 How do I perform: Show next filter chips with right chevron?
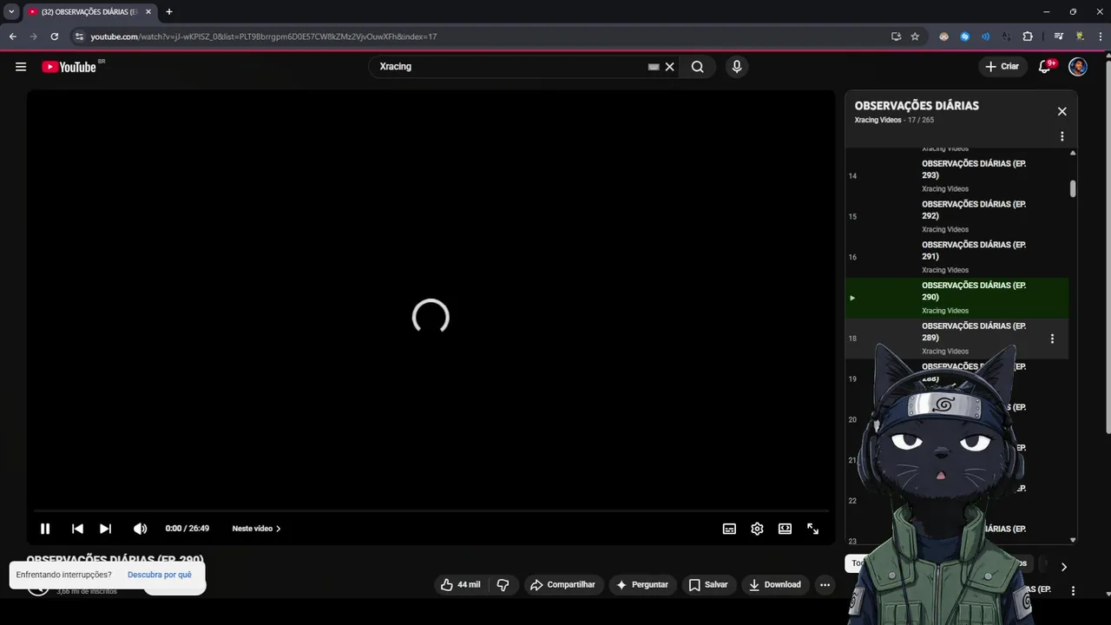click(1063, 567)
